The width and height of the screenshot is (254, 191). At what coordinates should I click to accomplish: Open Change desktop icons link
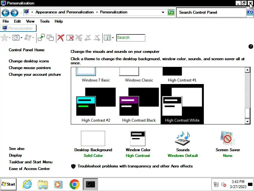pyautogui.click(x=29, y=61)
